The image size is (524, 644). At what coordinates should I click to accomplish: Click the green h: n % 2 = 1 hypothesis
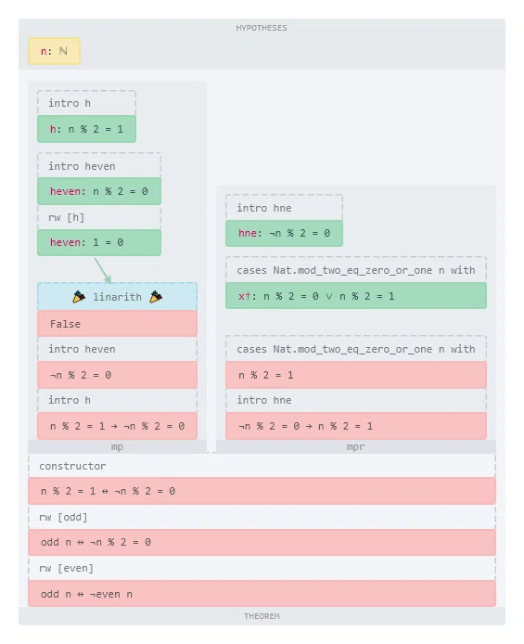[x=86, y=129]
